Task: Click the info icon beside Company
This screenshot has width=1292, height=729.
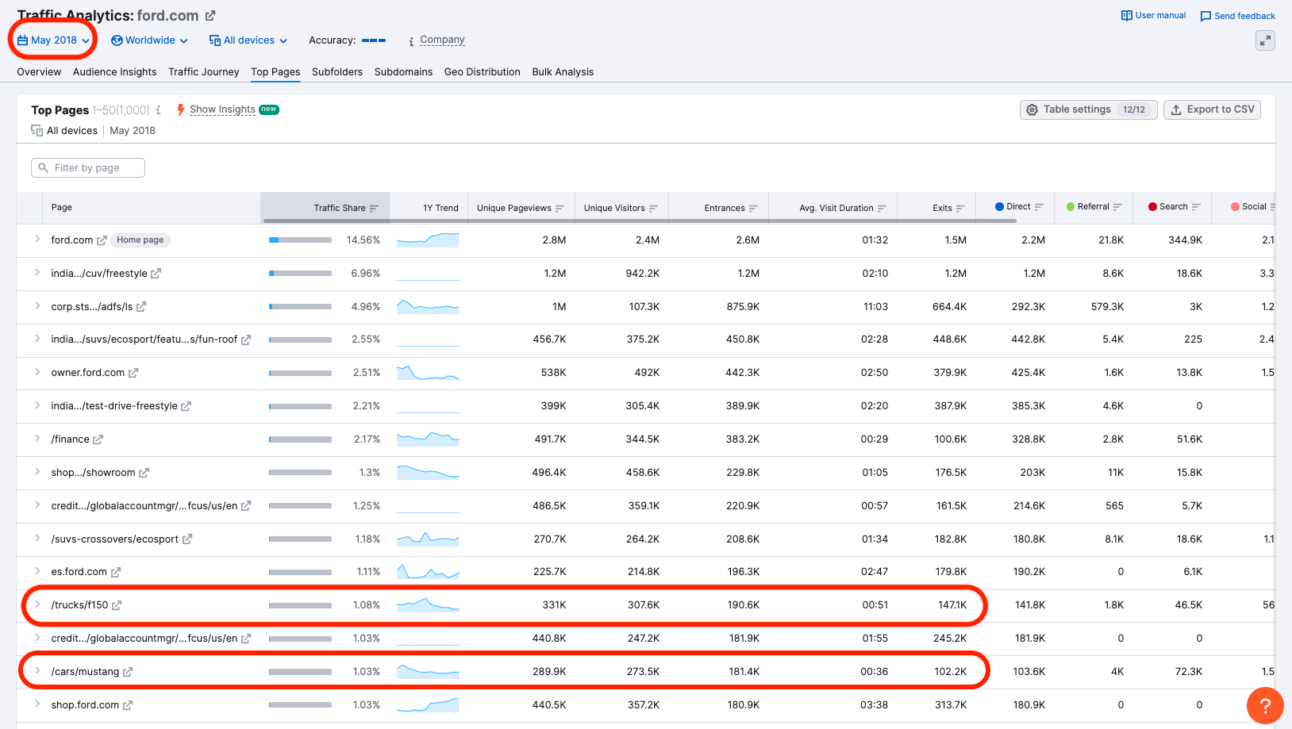Action: point(411,41)
